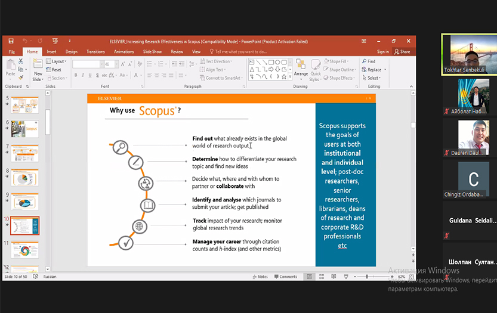
Task: Toggle Underline formatting
Action: tap(90, 75)
